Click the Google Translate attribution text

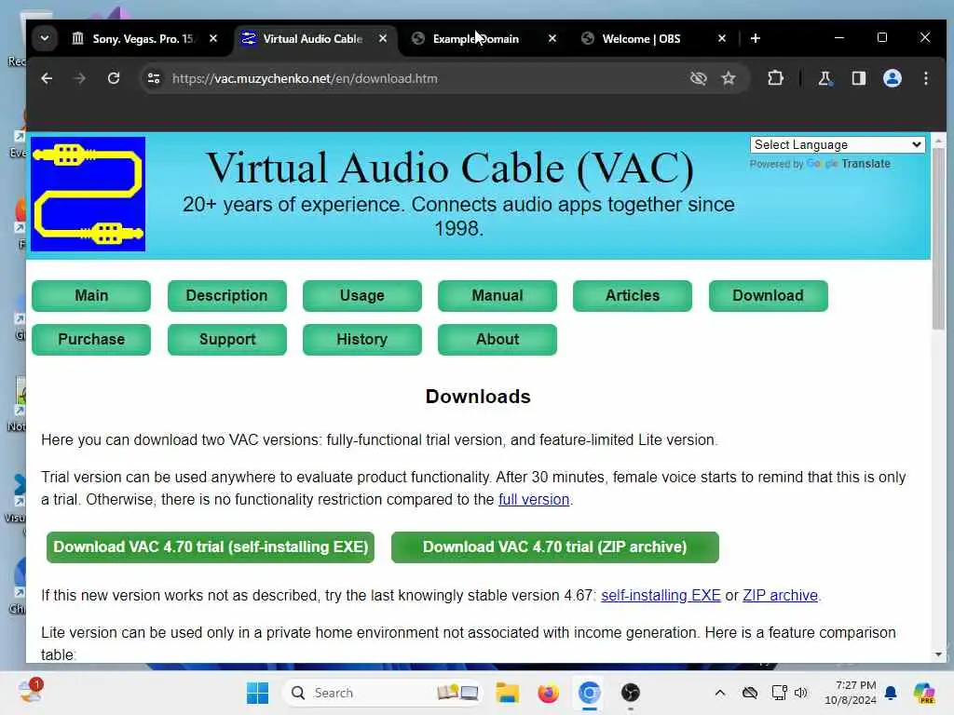[820, 164]
